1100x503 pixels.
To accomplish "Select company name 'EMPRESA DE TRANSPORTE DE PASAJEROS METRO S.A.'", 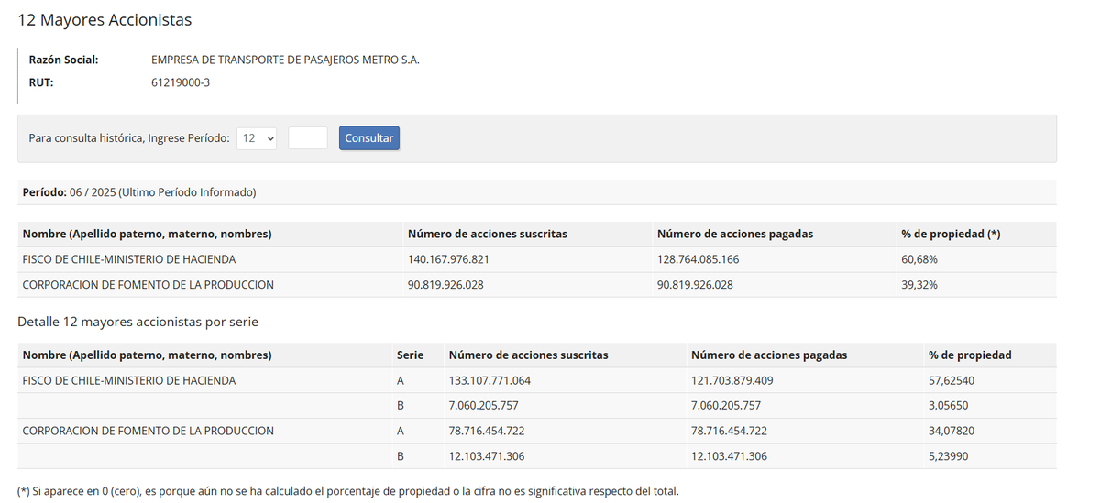I will coord(285,60).
